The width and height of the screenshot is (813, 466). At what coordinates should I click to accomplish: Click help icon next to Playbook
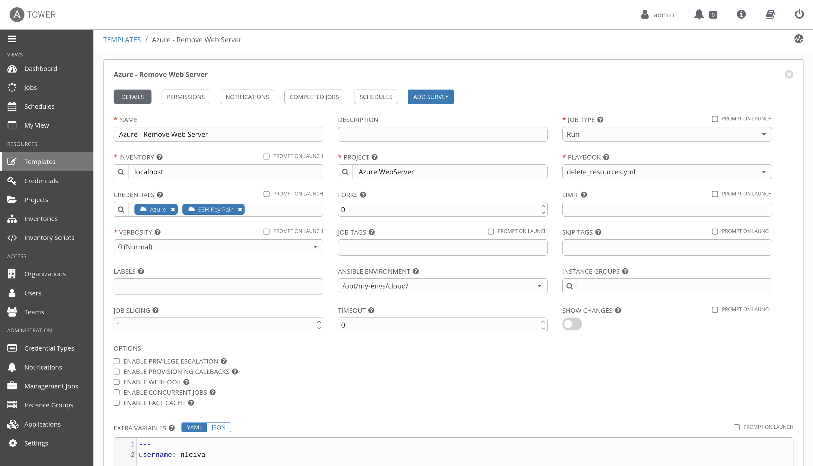coord(606,157)
